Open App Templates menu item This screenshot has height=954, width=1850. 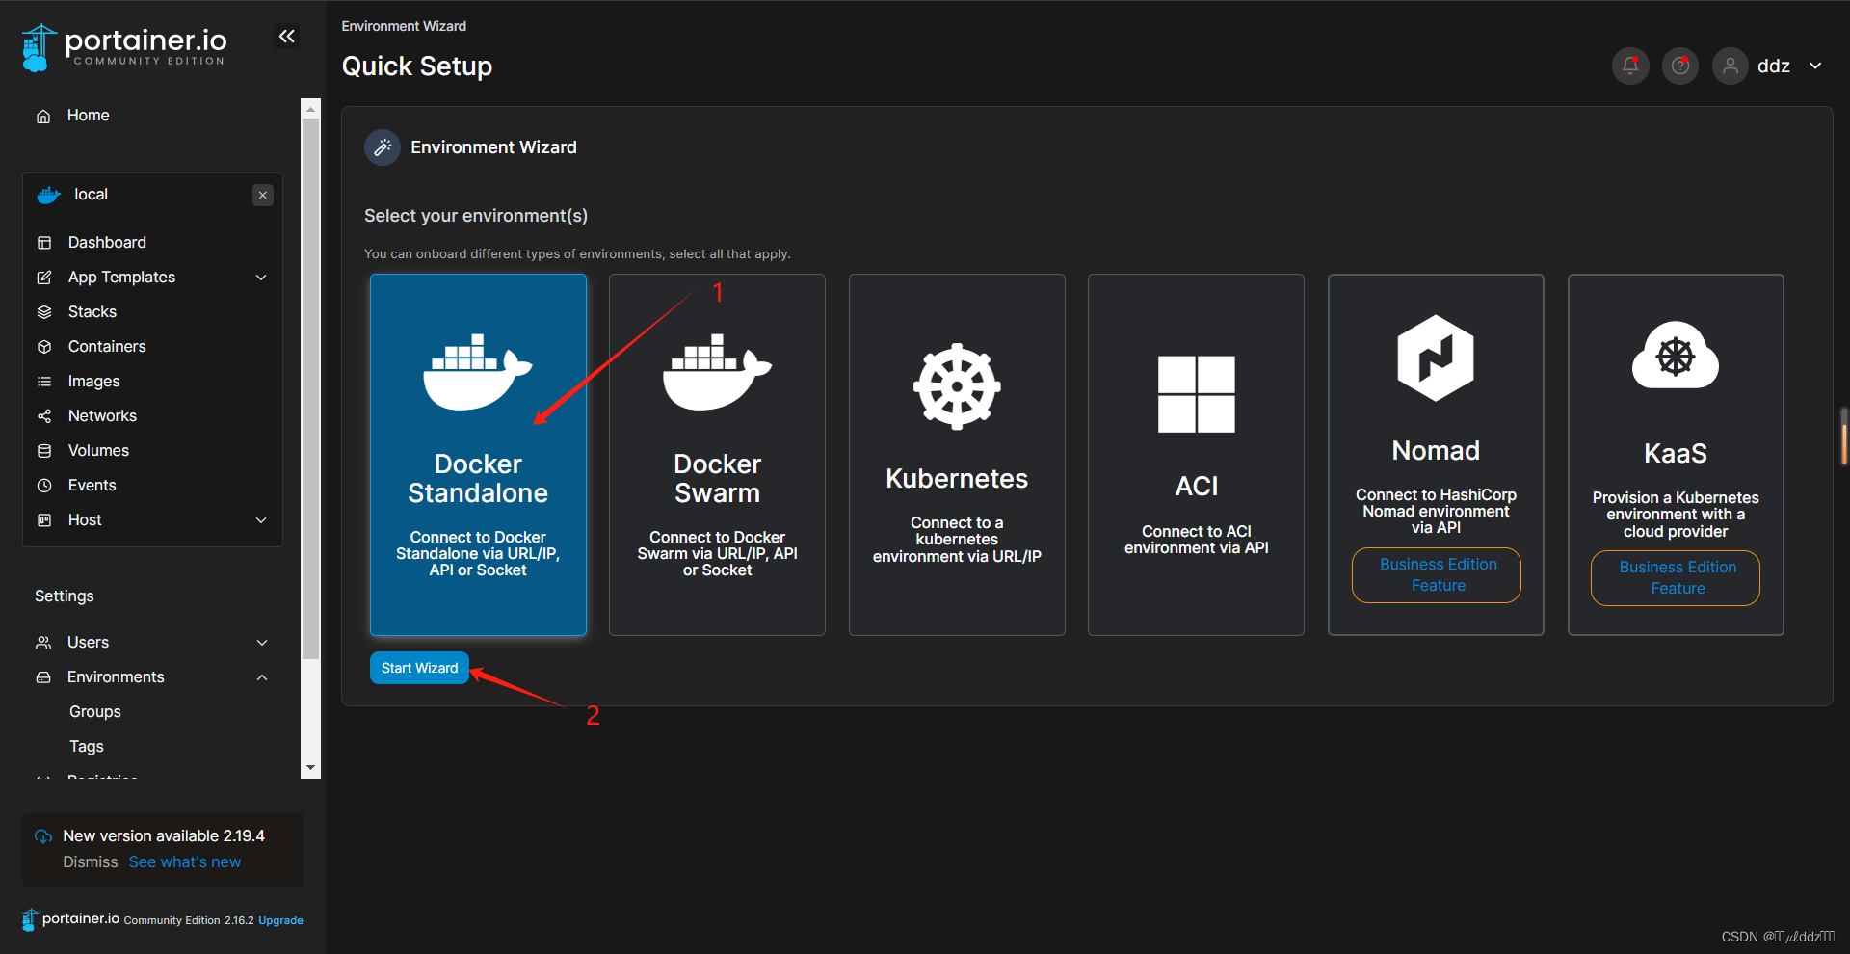coord(121,277)
